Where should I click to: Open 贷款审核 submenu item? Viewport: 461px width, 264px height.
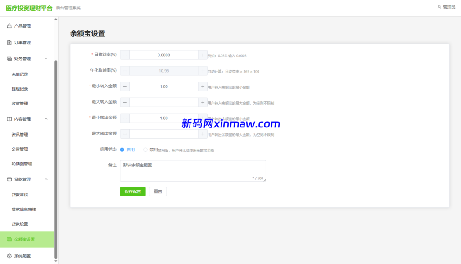pos(27,195)
